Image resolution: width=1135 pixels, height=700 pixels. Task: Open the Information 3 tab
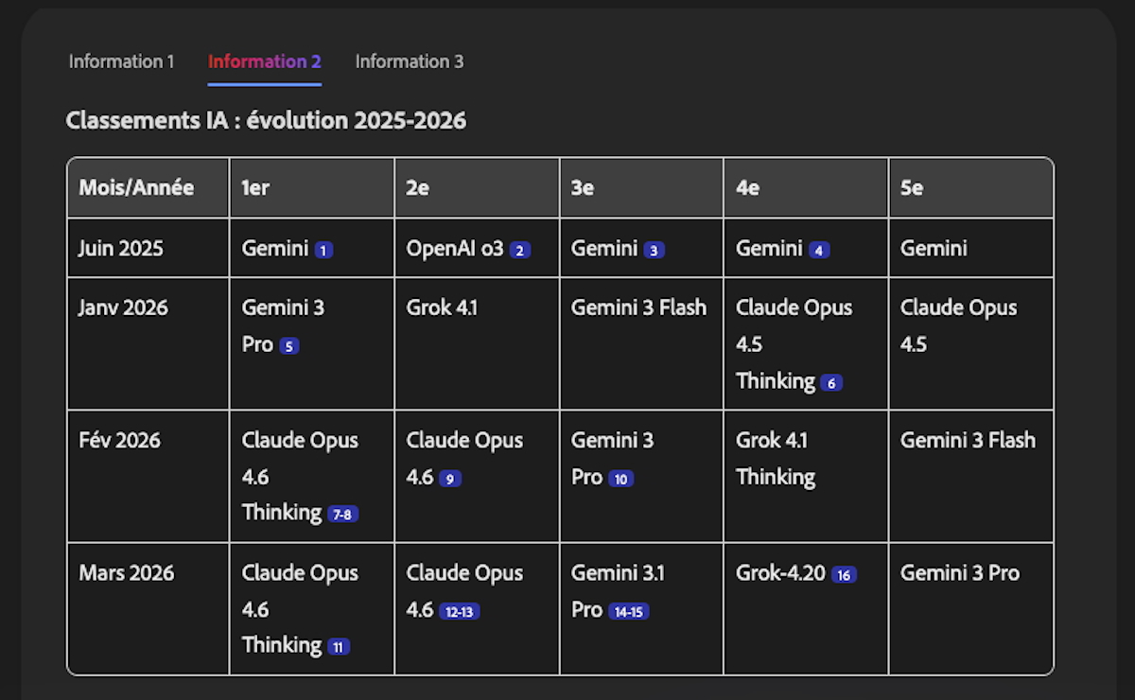coord(409,61)
